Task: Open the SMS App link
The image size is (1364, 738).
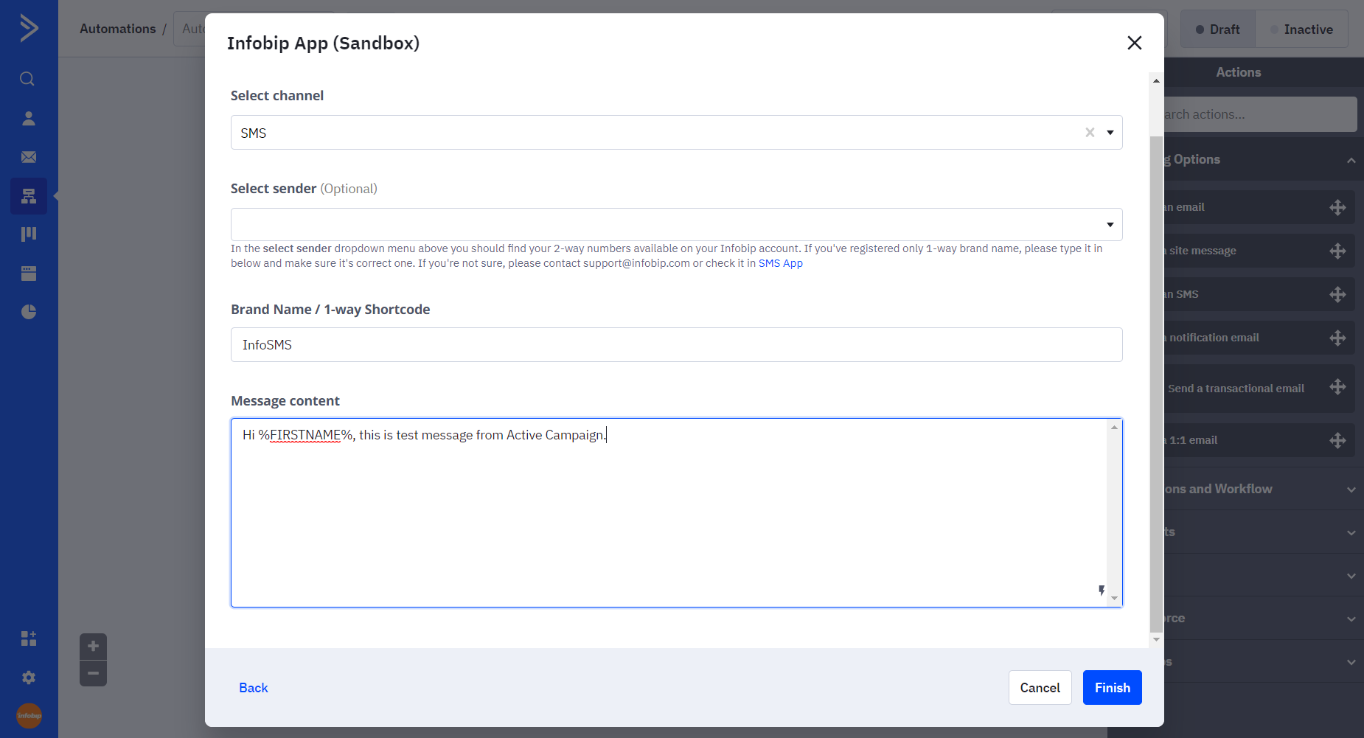Action: (x=780, y=263)
